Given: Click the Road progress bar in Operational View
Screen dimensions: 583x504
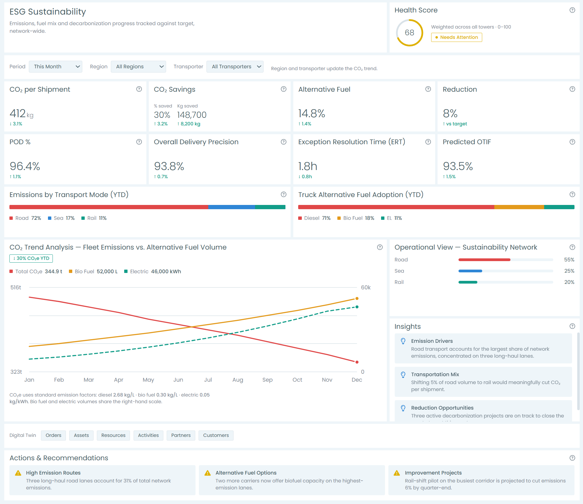Looking at the screenshot, I should (506, 260).
